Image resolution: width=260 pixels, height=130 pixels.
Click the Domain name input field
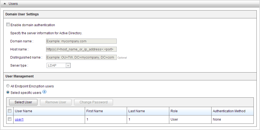coord(81,41)
